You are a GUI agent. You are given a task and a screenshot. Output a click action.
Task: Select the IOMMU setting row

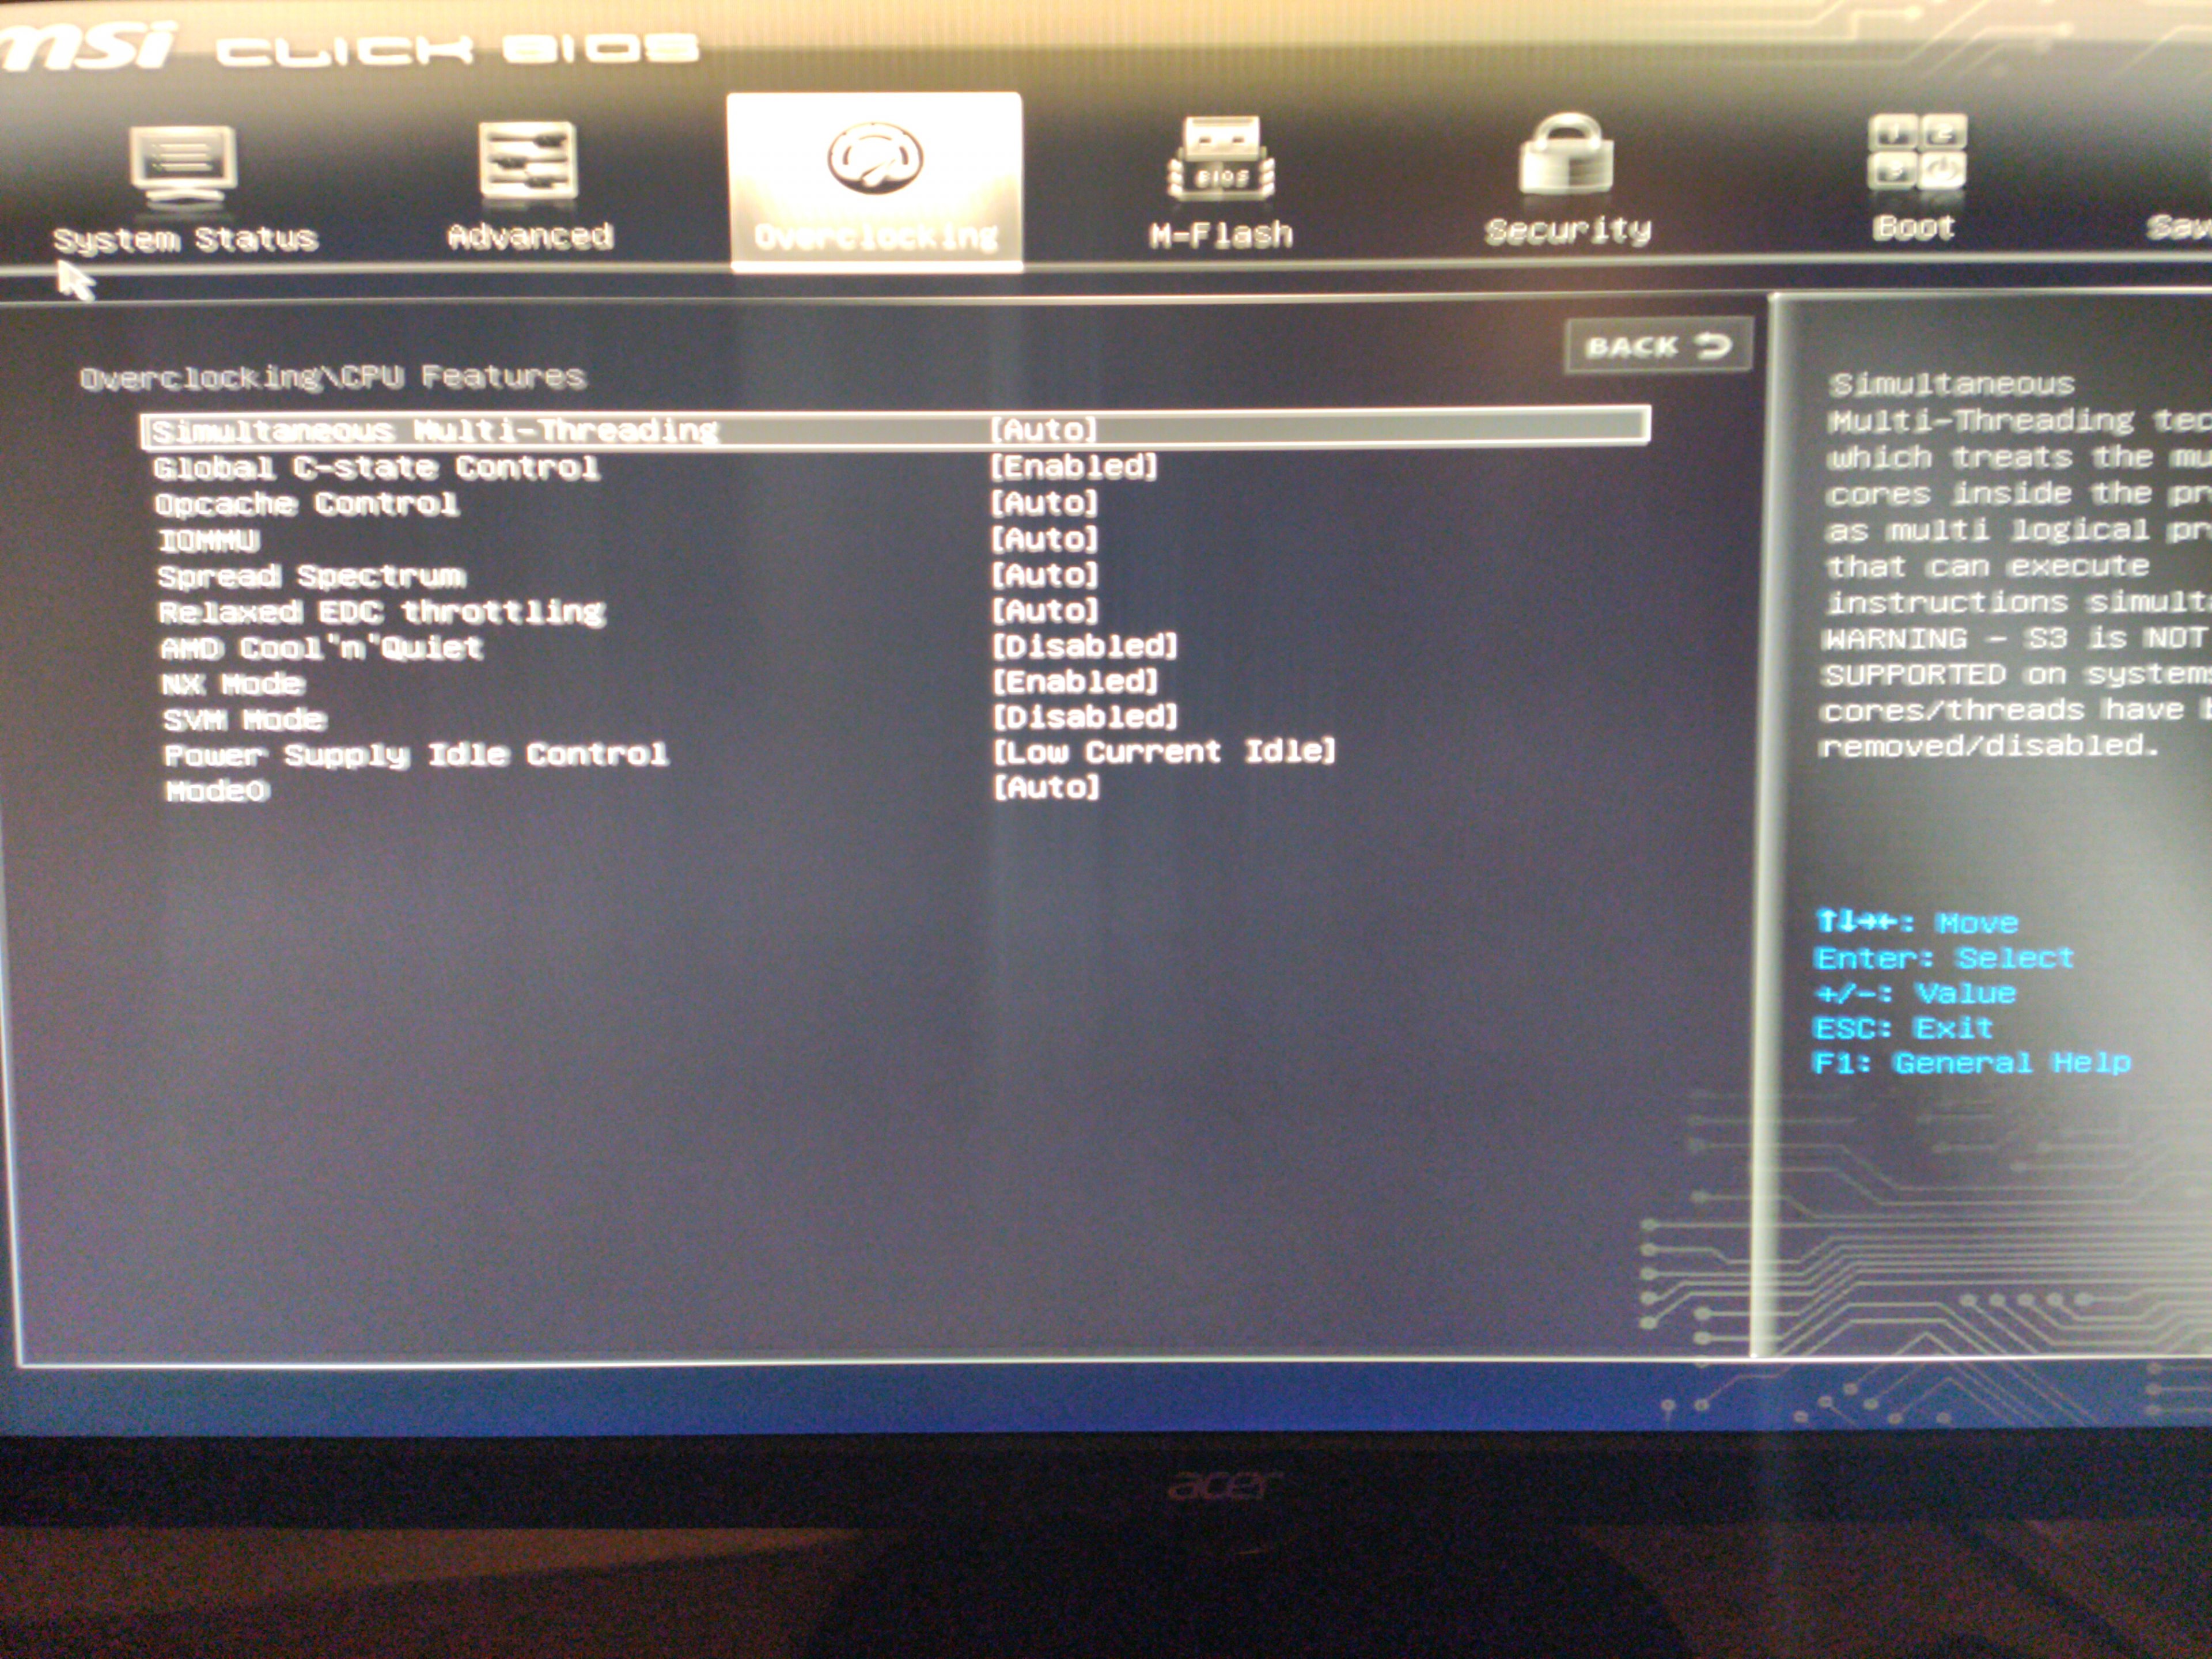coord(209,541)
